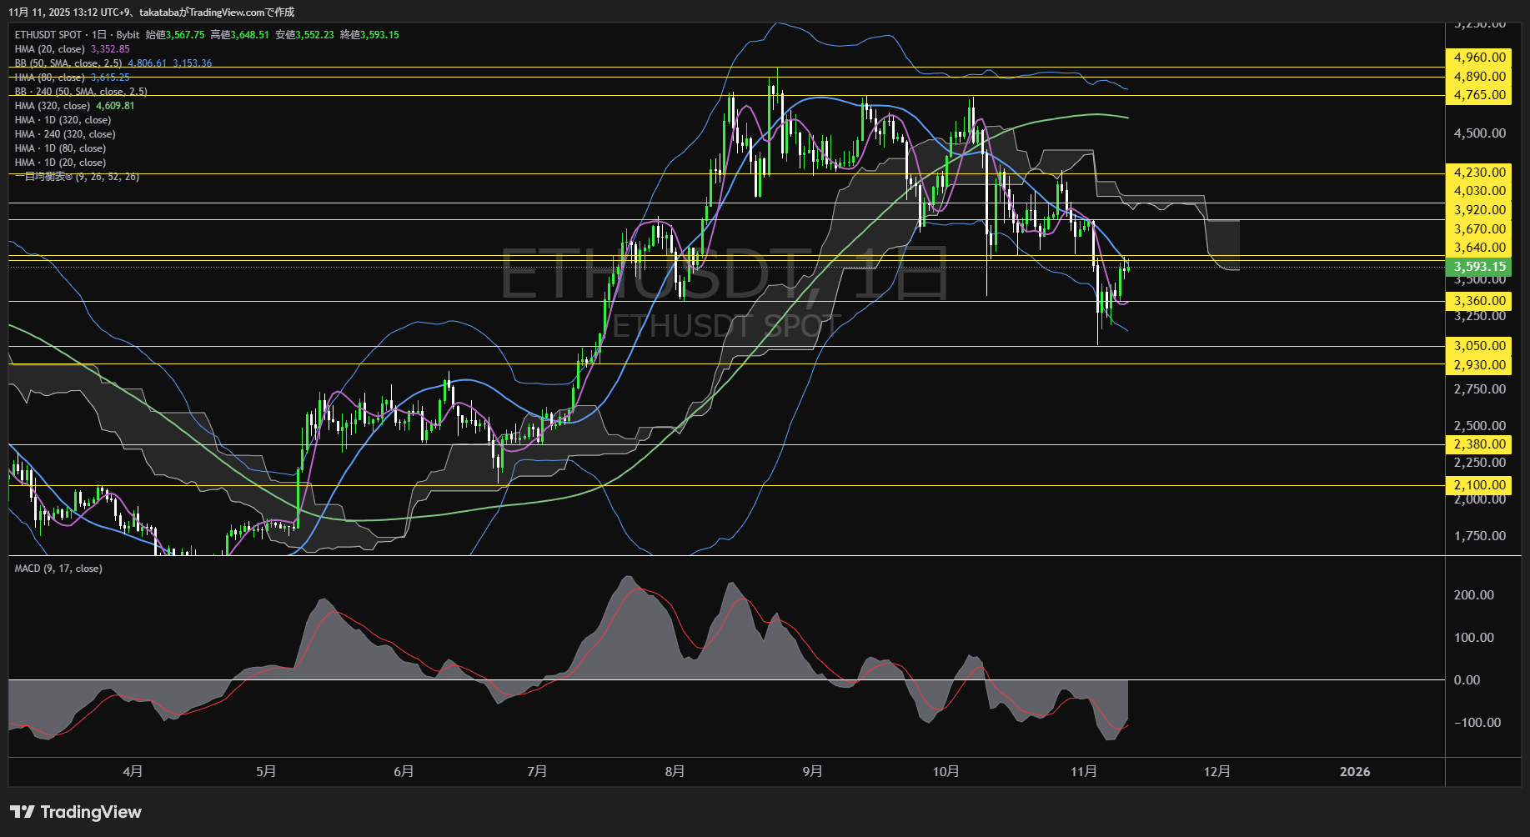Select the BB・240 (50, SMA, close, 2.5) legend
The height and width of the screenshot is (837, 1530).
click(79, 92)
